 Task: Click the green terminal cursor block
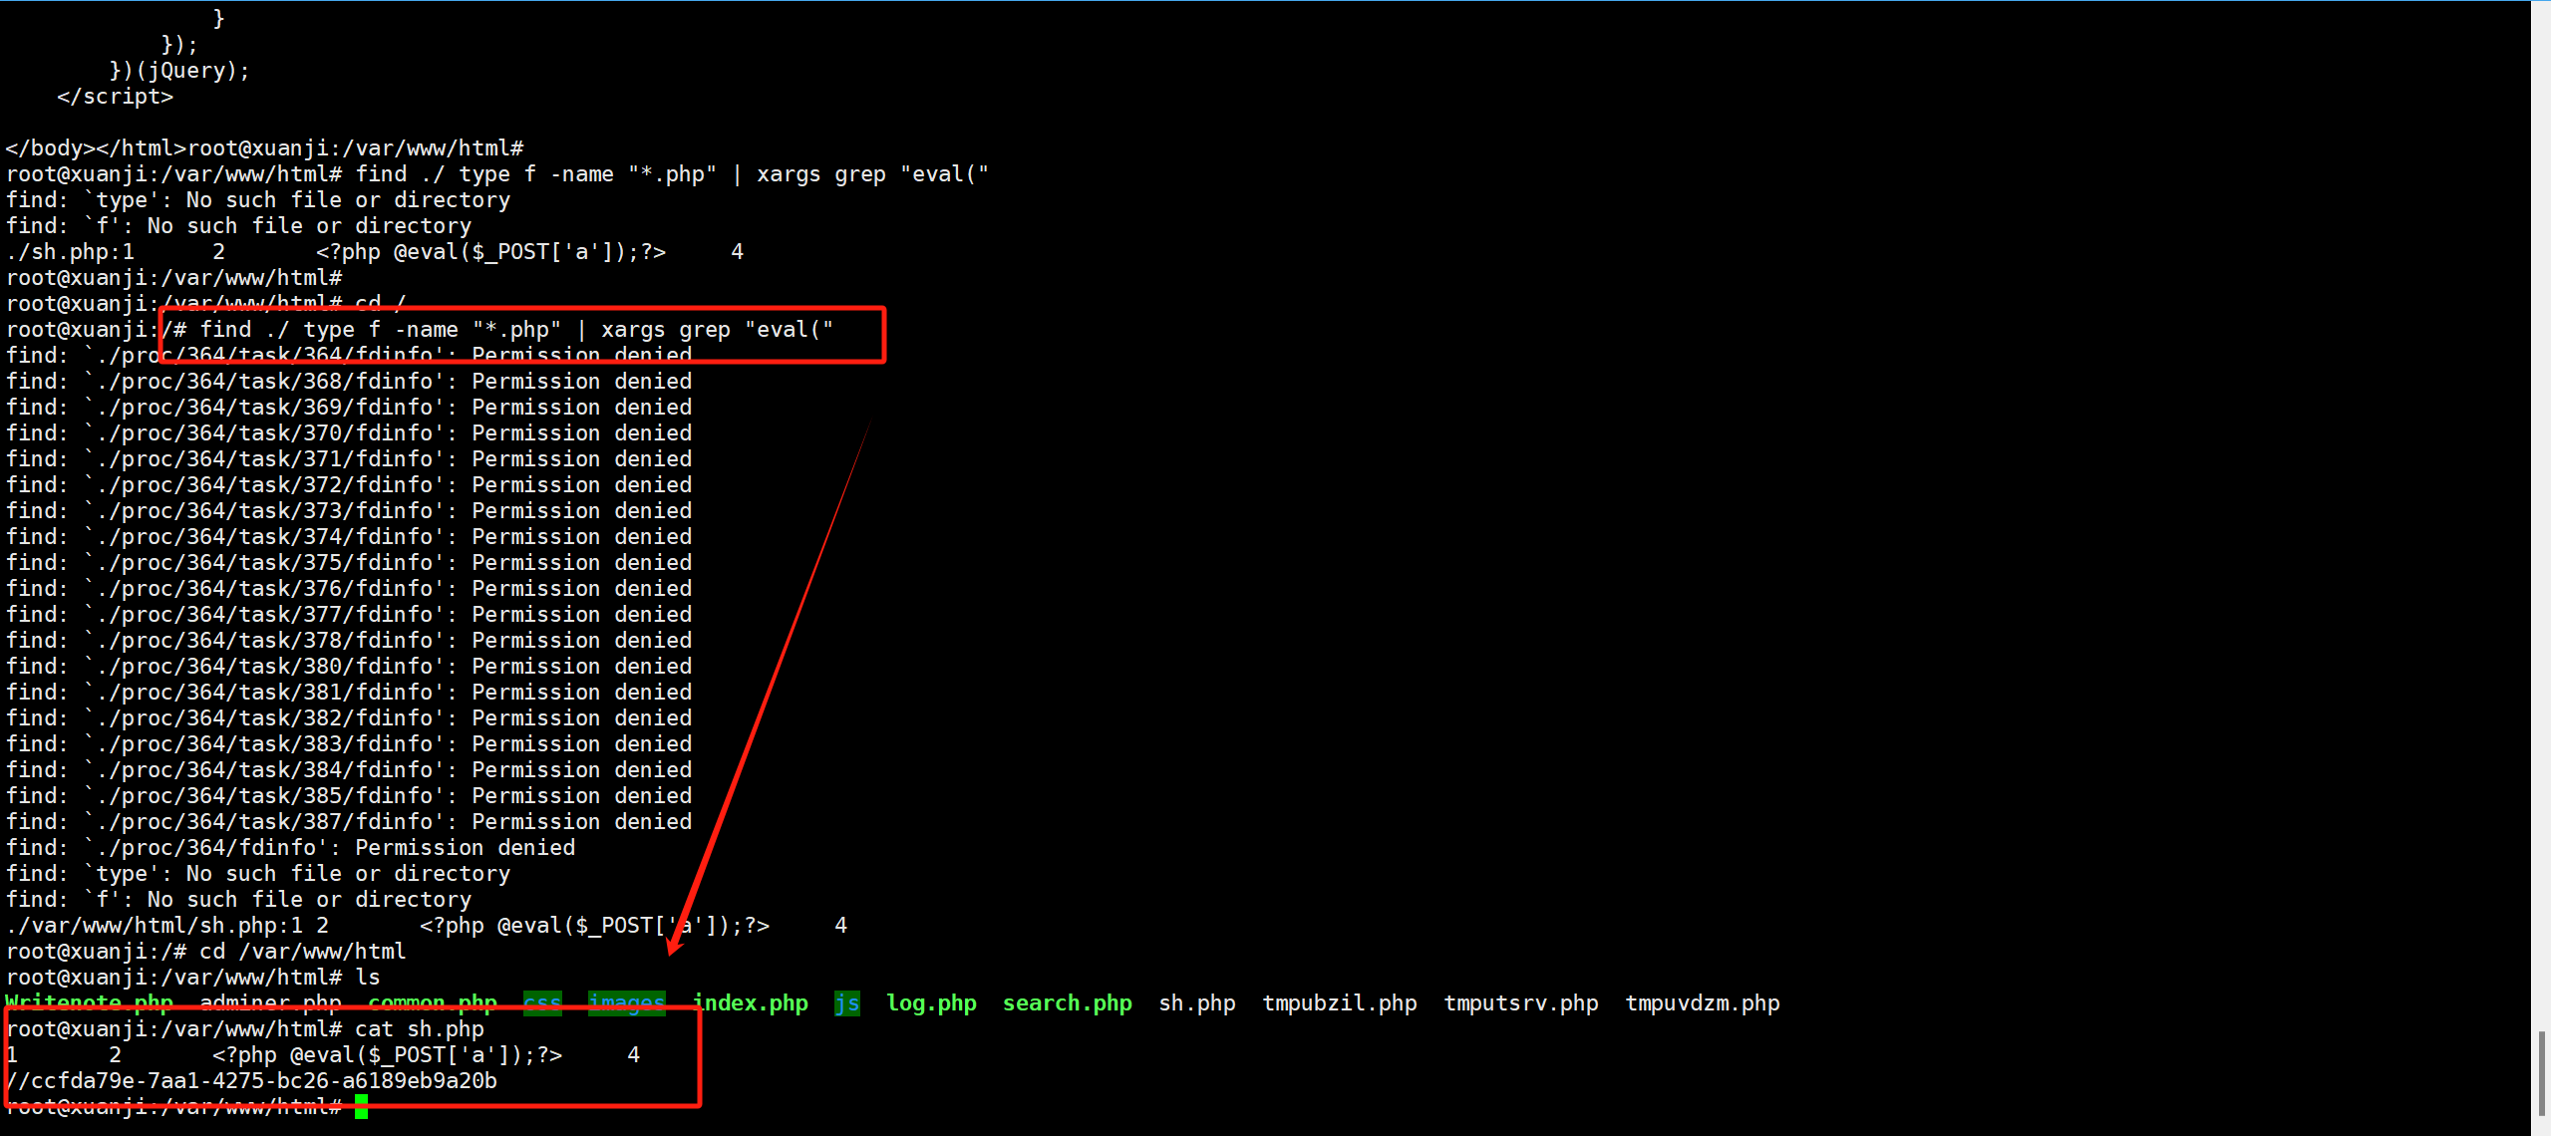(x=361, y=1106)
